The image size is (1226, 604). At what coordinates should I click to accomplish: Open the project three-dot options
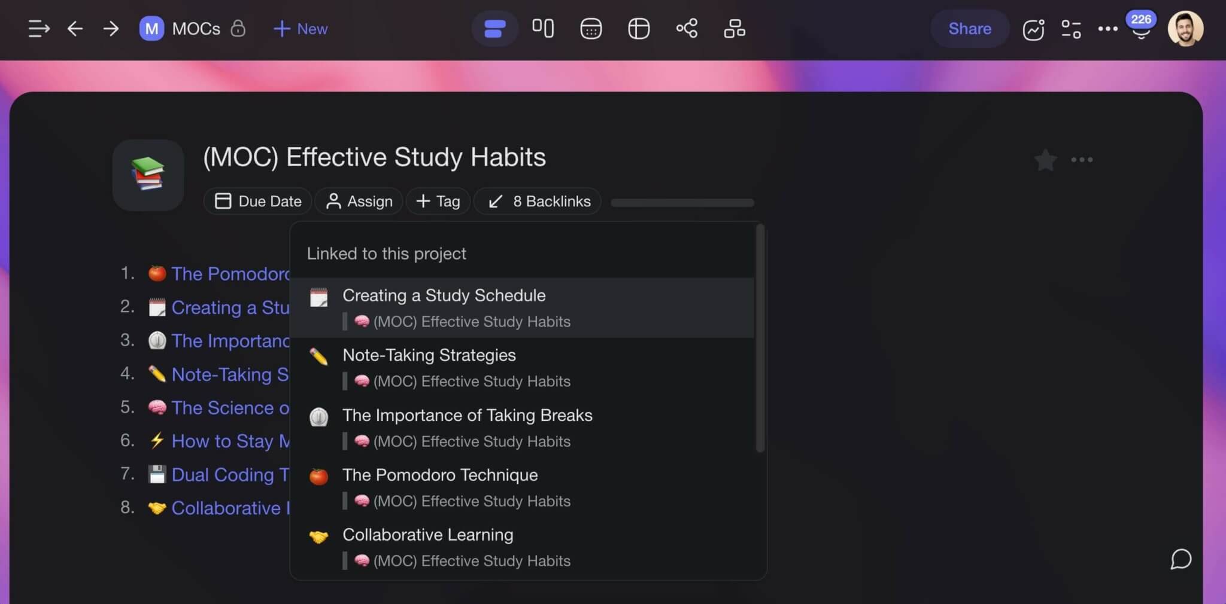[1082, 160]
